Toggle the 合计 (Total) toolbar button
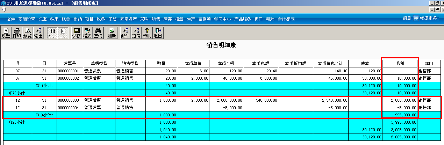 (x=63, y=33)
